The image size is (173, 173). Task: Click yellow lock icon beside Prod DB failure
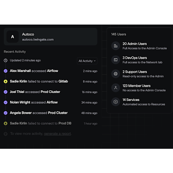[x=6, y=124]
